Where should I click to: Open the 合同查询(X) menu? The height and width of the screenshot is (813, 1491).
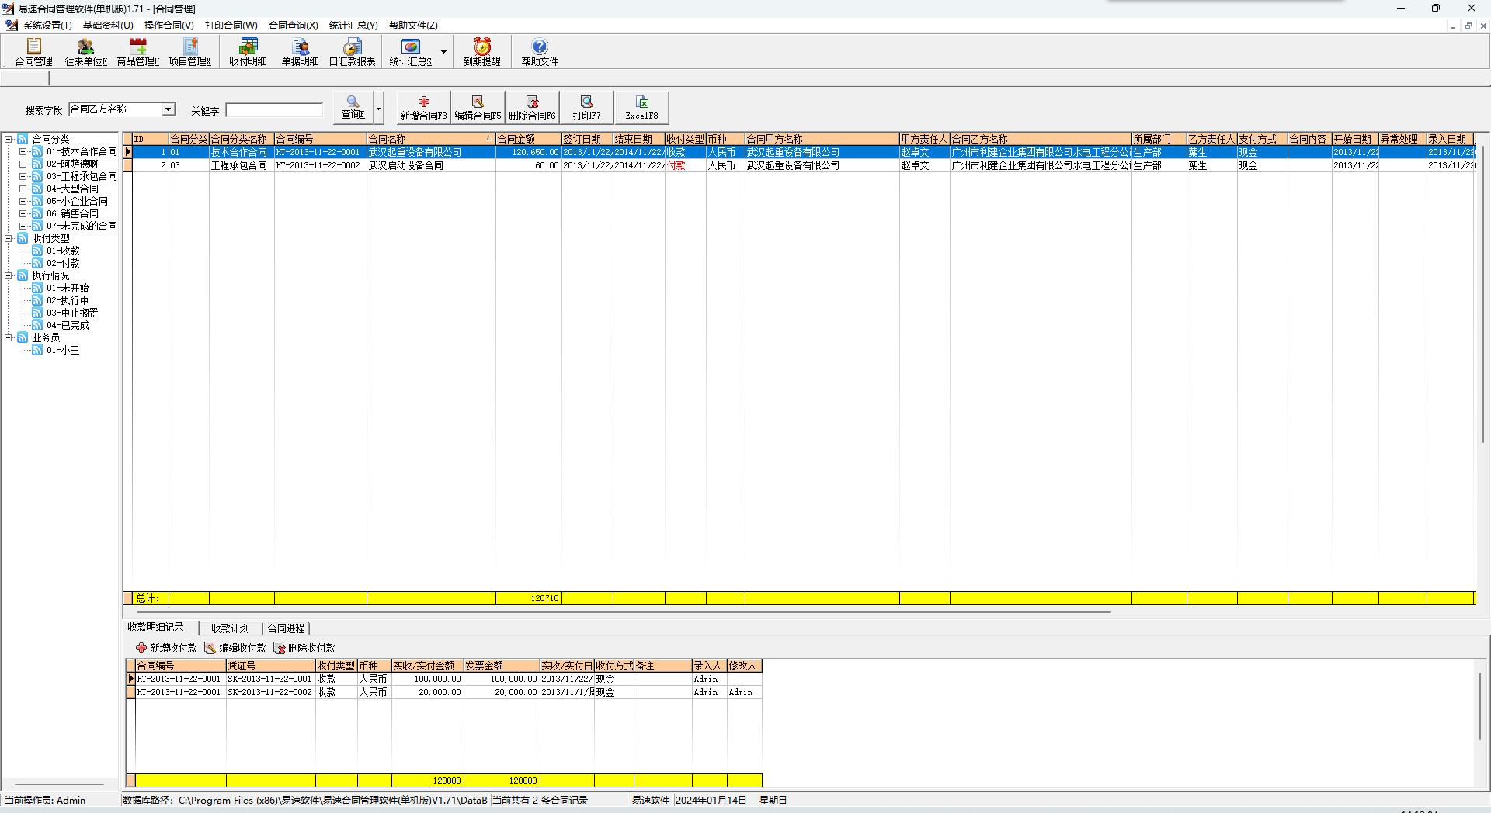(293, 26)
